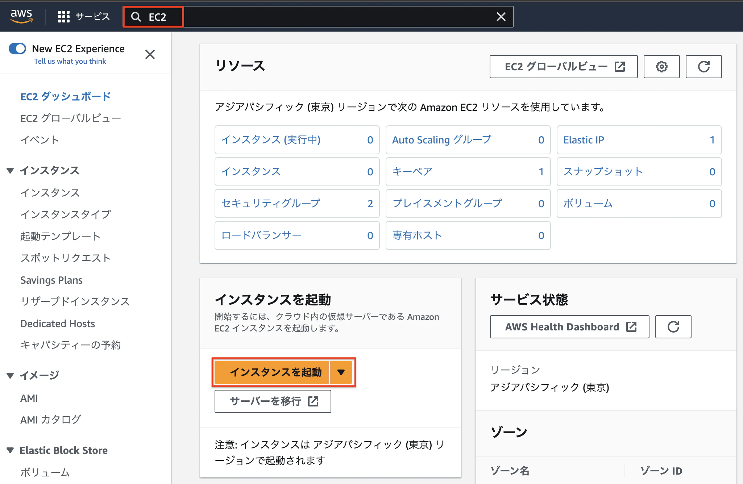Collapse the Elastic Block Store section
Viewport: 743px width, 484px height.
10,450
